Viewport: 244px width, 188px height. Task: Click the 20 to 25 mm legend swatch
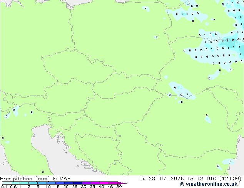tap(69, 183)
